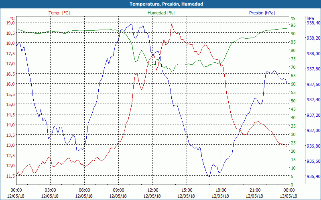Image resolution: width=321 pixels, height=200 pixels.
Task: Click the 18:00 time axis label
Action: (221, 190)
